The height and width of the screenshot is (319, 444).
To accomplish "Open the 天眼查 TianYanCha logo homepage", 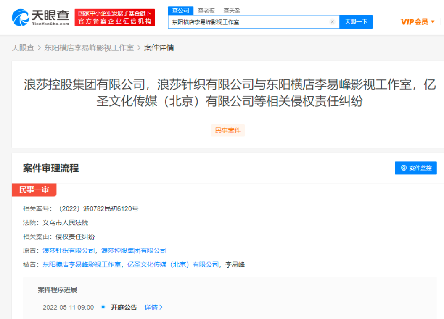I will point(40,18).
